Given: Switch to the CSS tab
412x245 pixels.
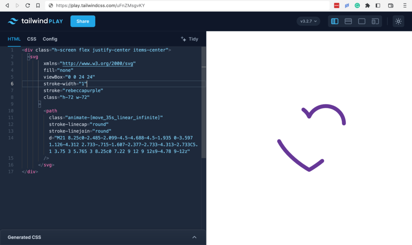Looking at the screenshot, I should point(32,39).
